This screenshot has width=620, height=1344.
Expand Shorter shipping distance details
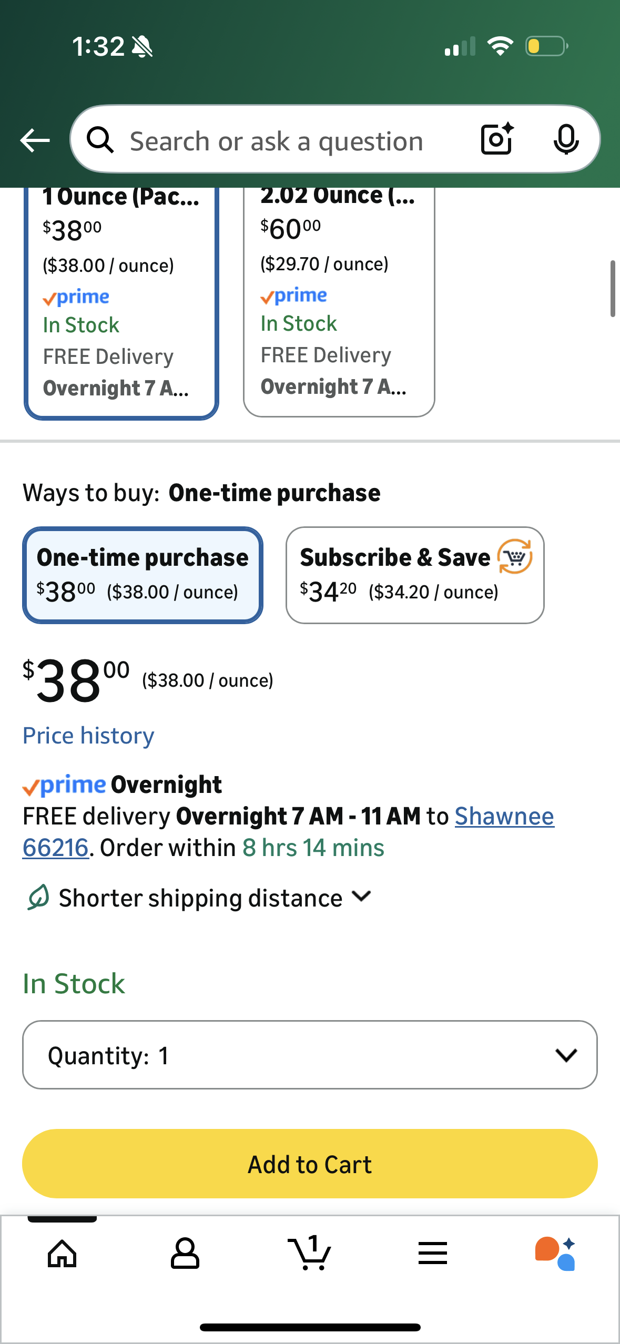200,898
